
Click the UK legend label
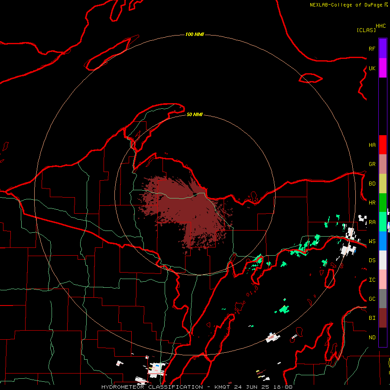(372, 68)
